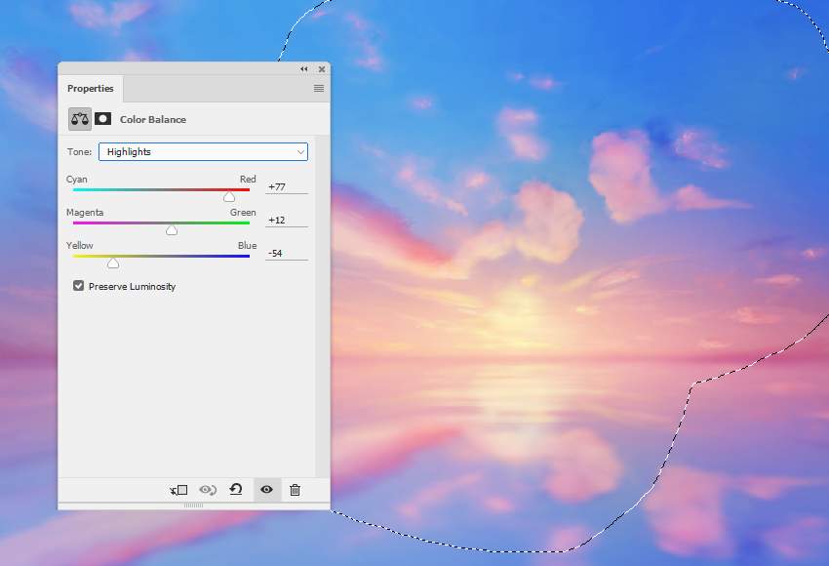Select the layer mask icon
The image size is (829, 566).
[x=102, y=118]
